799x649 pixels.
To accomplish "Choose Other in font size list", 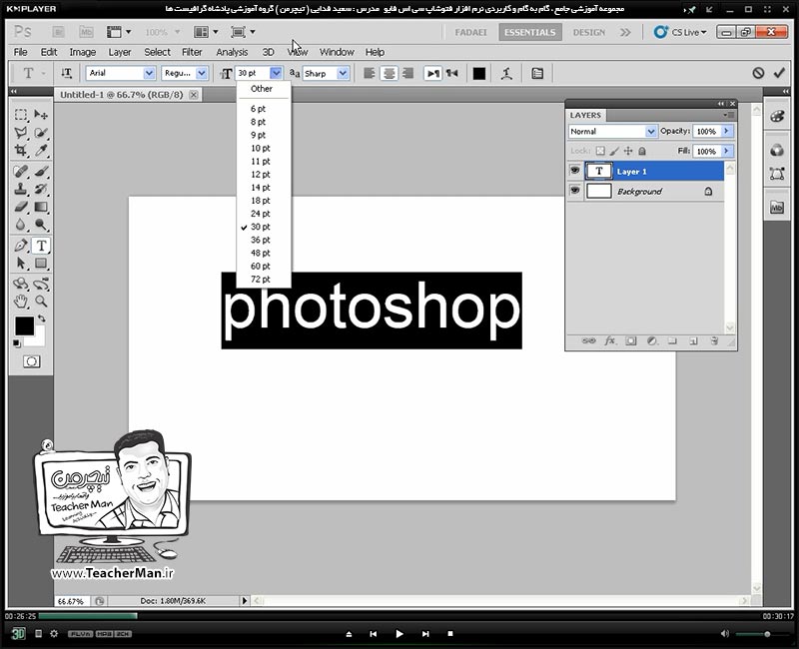I will [262, 89].
